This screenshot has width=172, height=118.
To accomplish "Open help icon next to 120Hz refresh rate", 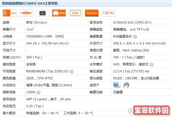I will click(x=38, y=93).
